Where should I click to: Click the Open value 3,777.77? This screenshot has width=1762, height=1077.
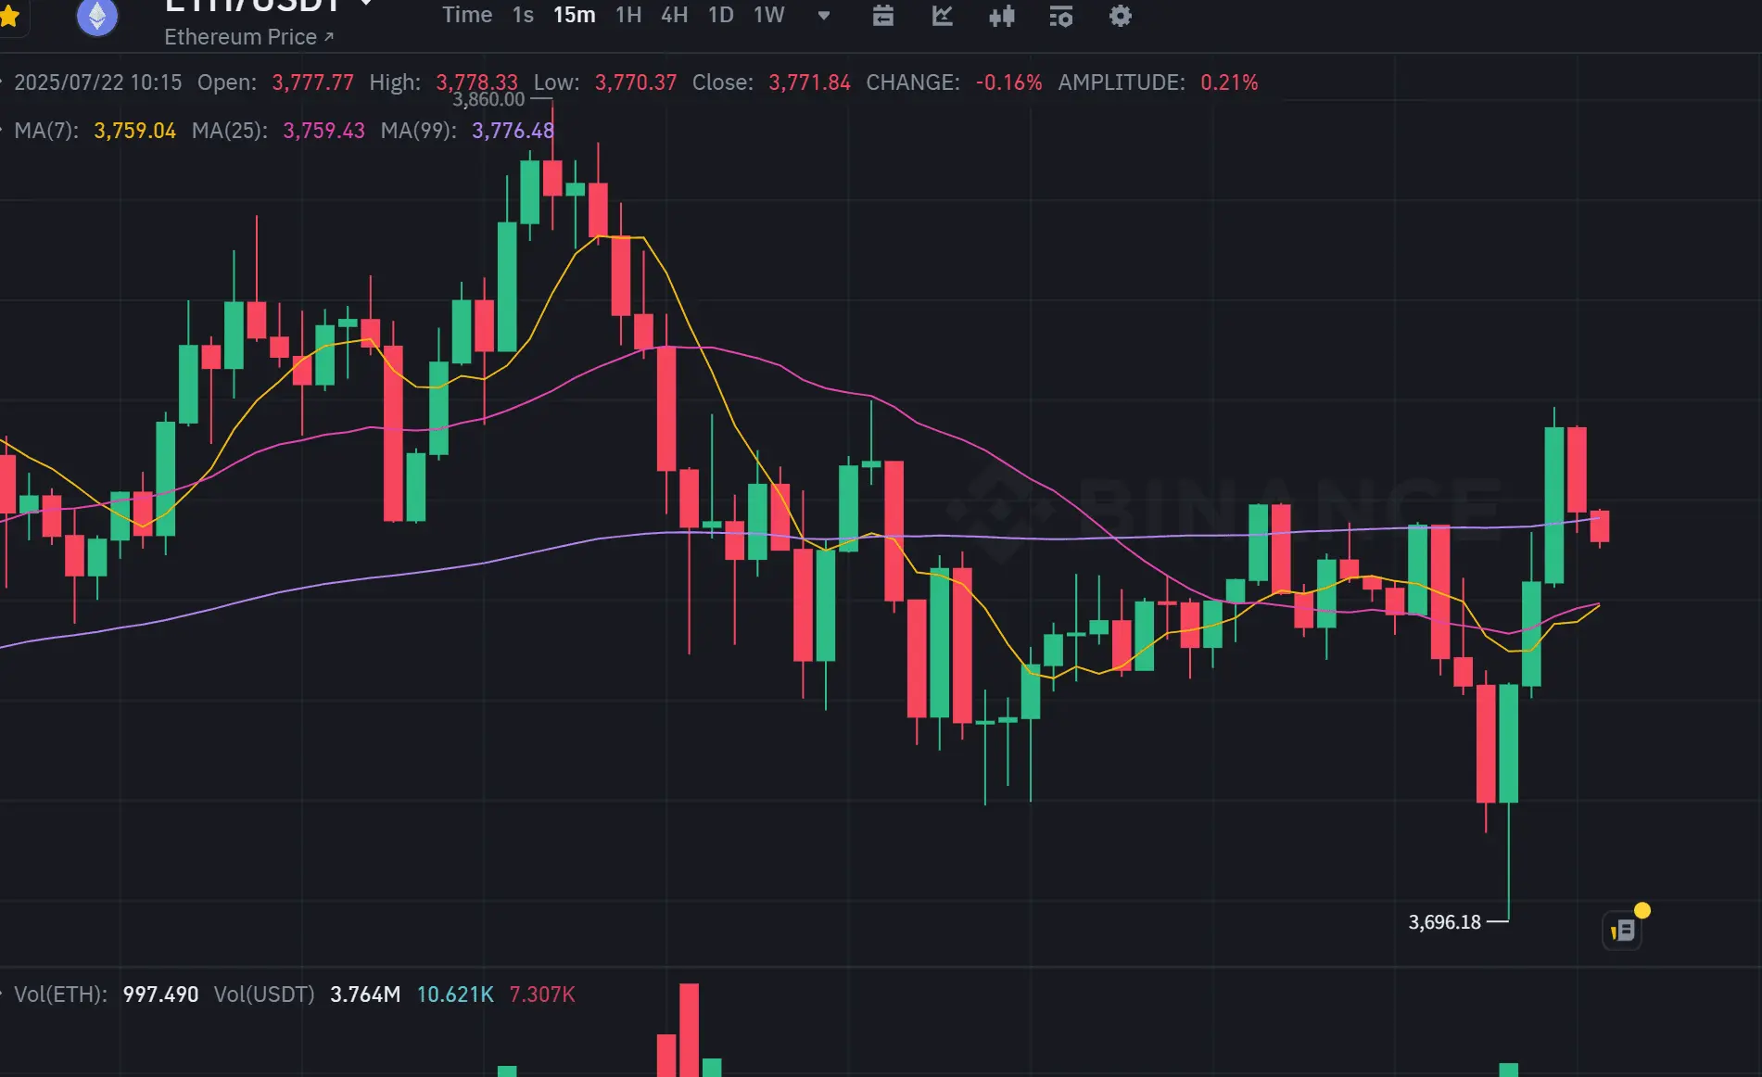point(312,82)
